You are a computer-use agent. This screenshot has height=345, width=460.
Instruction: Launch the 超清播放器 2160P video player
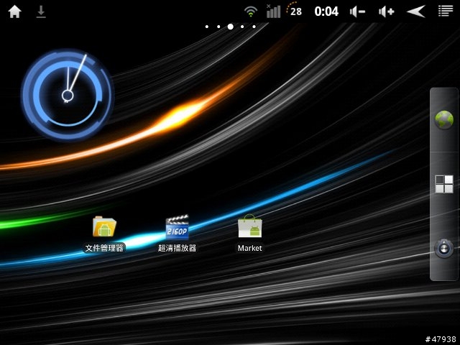click(x=177, y=234)
